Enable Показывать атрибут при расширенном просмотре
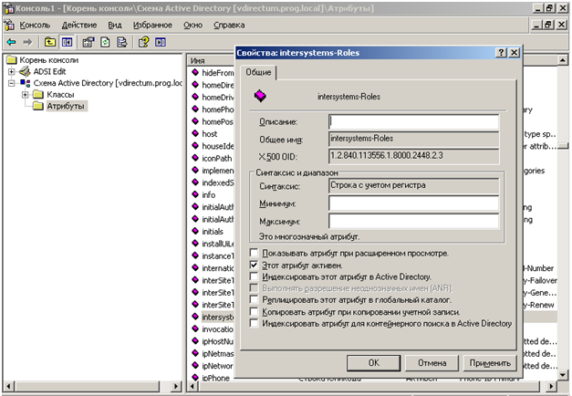Screen dimensions: 572x396 point(254,253)
